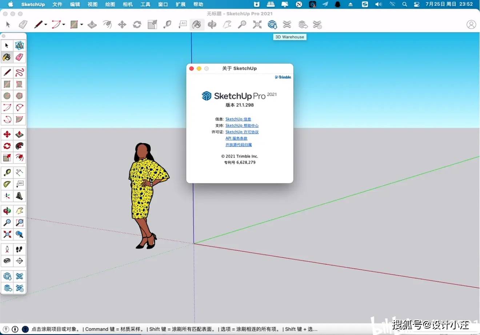Select the Follow Me tool
Image resolution: width=480 pixels, height=335 pixels.
(x=19, y=146)
